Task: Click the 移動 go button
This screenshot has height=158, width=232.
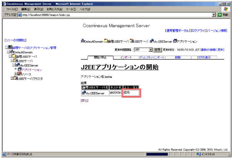Action: 223,15
